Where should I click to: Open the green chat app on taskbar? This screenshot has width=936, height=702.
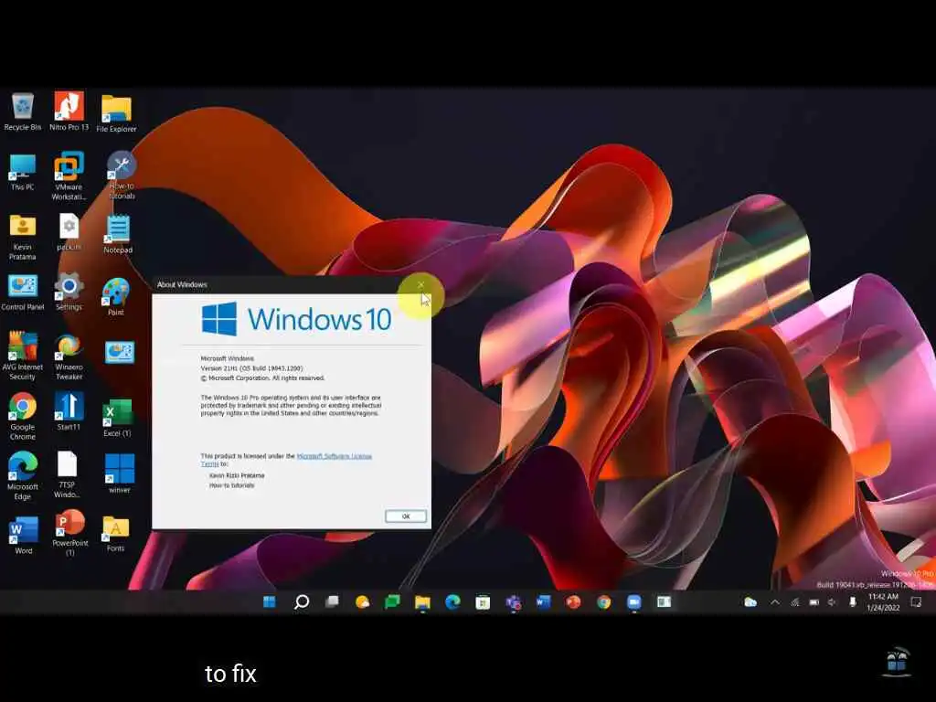point(392,601)
